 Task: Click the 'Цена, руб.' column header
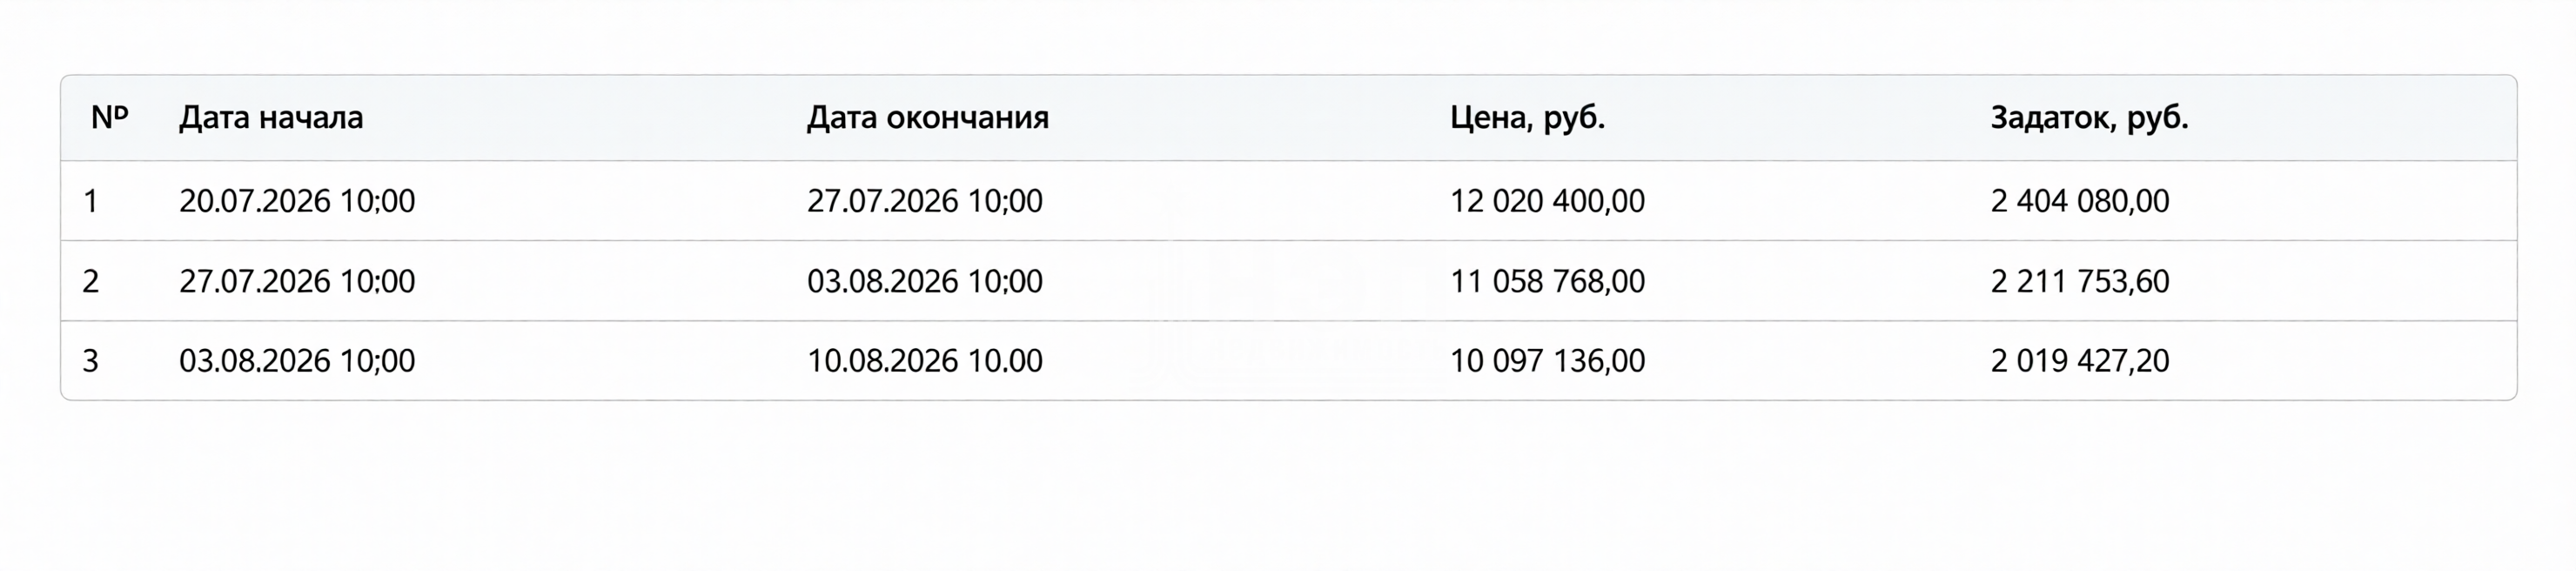coord(1527,118)
